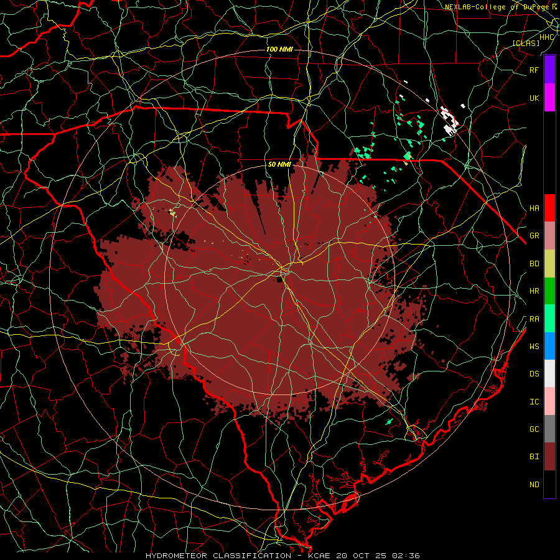Viewport: 560px width, 560px height.
Task: Click the KCAE station identifier
Action: [x=320, y=556]
